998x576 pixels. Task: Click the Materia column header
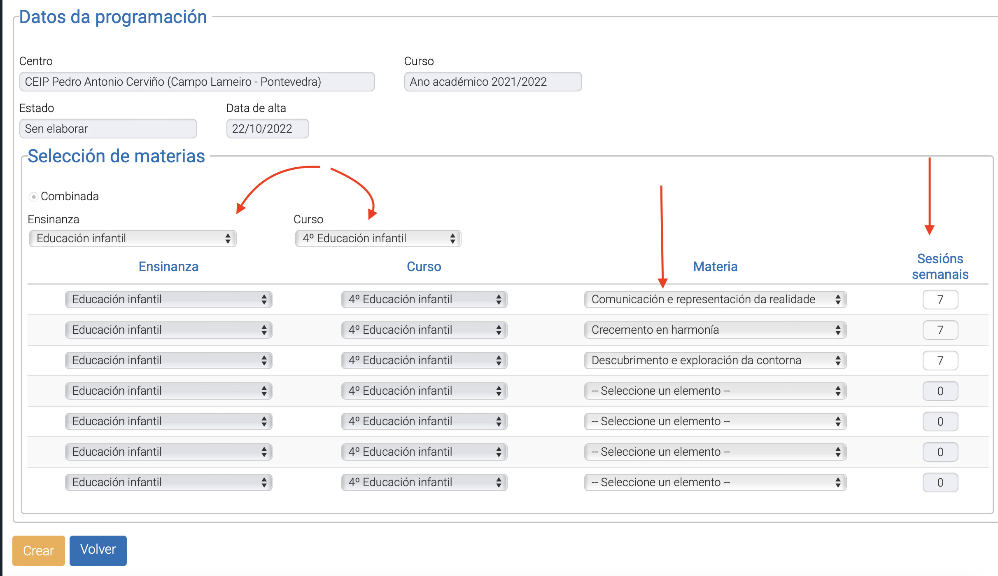coord(715,267)
